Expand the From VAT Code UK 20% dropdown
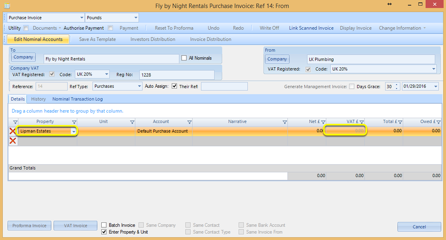This screenshot has width=446, height=240. pyautogui.click(x=433, y=69)
